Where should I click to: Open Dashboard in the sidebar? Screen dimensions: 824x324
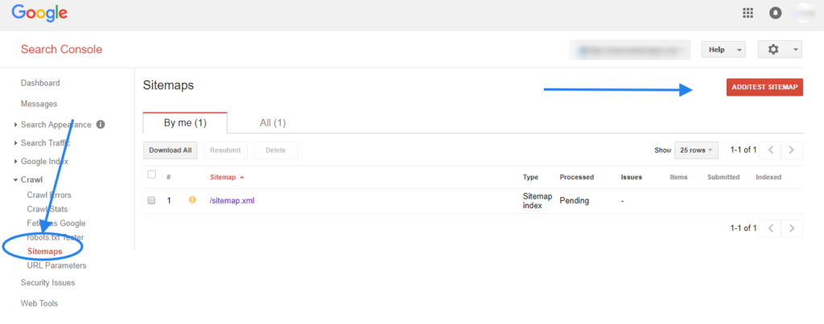(40, 83)
